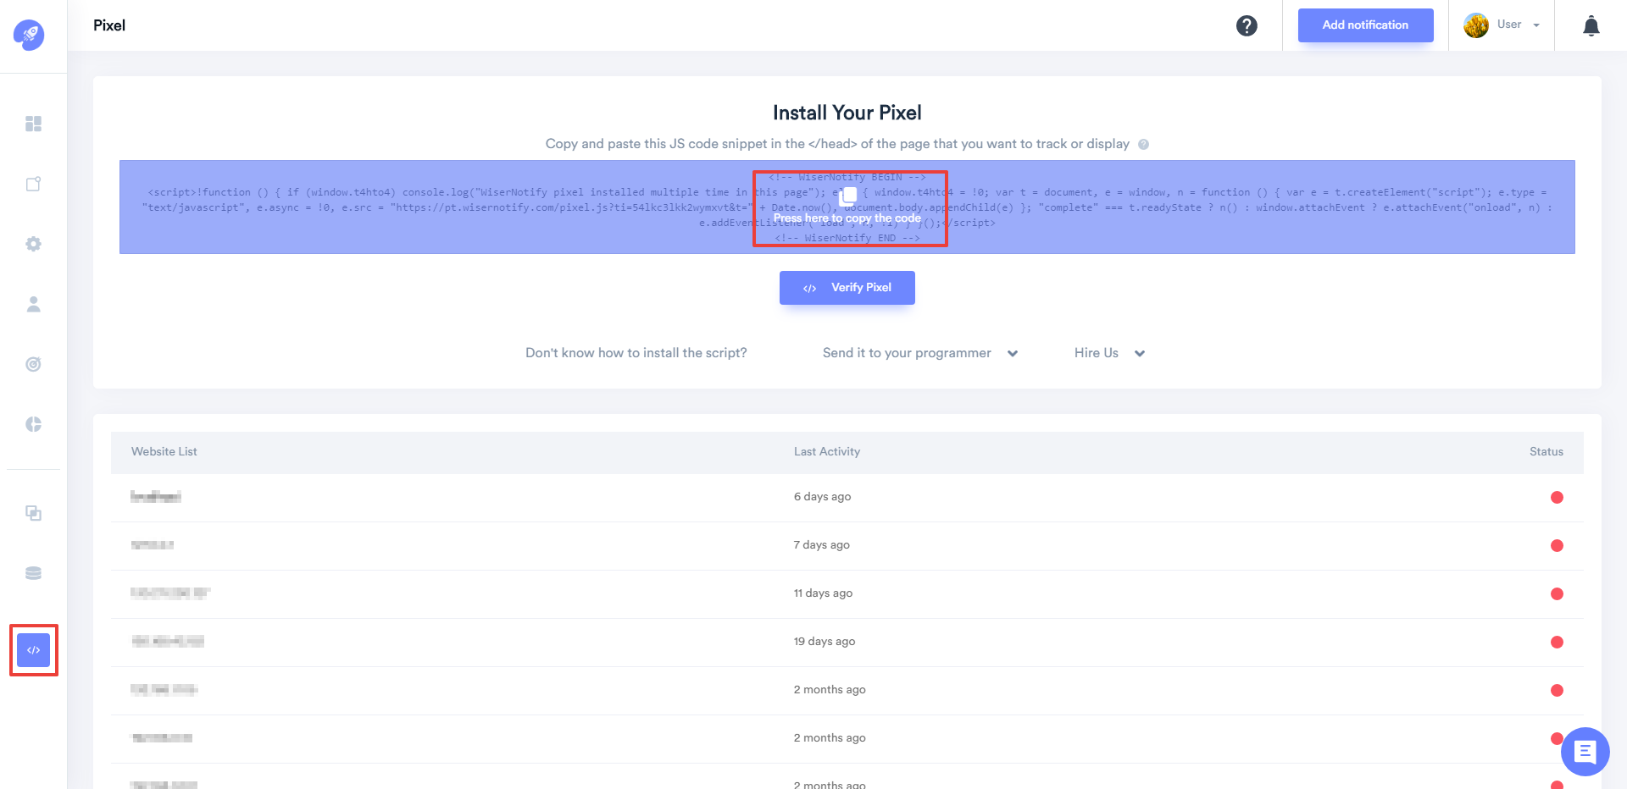Click the '19 days ago' activity cell
The height and width of the screenshot is (789, 1627).
tap(825, 642)
